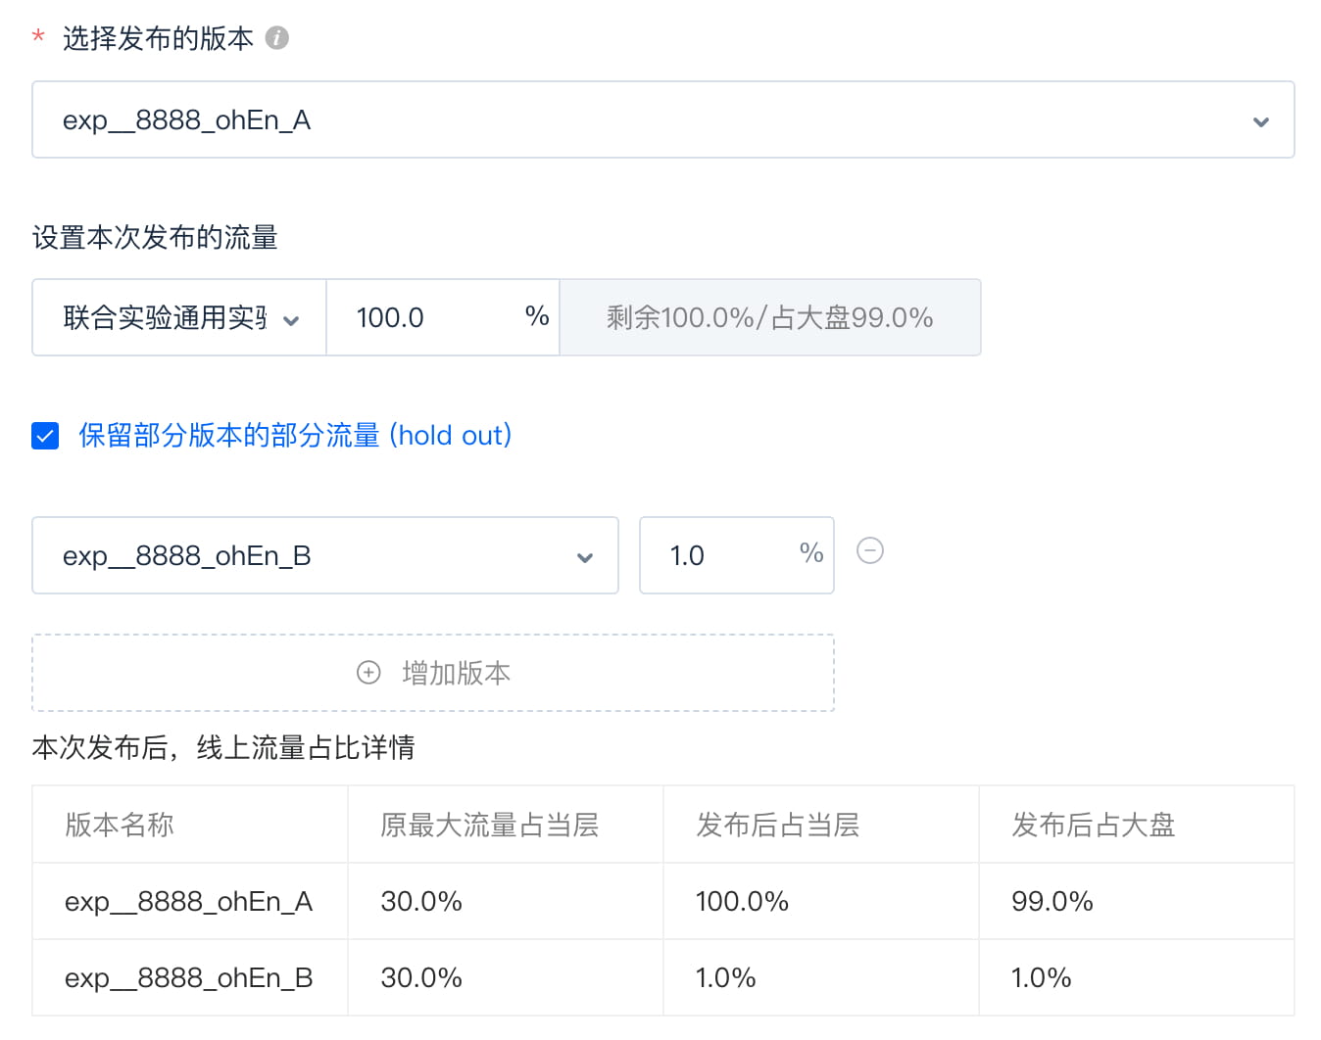Image resolution: width=1321 pixels, height=1040 pixels.
Task: Click info icon next to 选择发布的版本
Action: point(277,38)
